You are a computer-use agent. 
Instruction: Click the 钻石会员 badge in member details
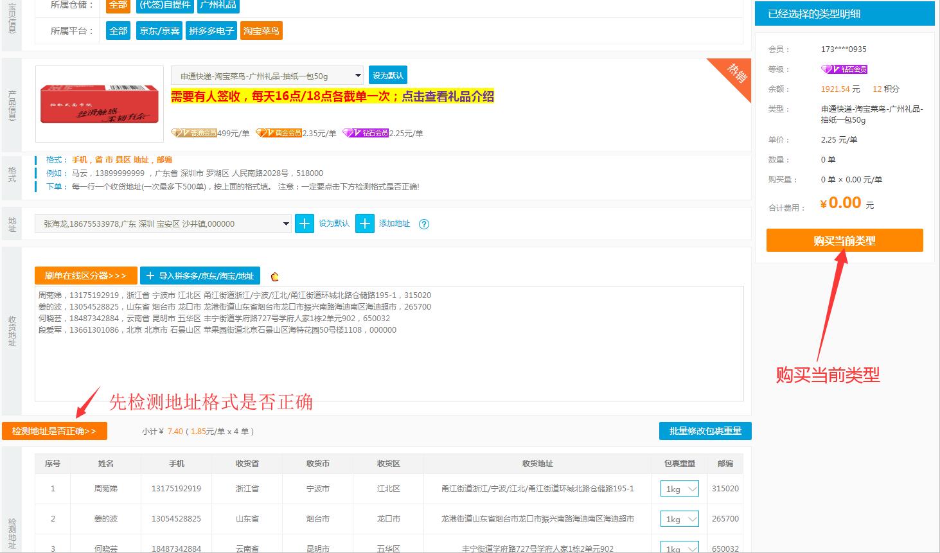coord(844,69)
